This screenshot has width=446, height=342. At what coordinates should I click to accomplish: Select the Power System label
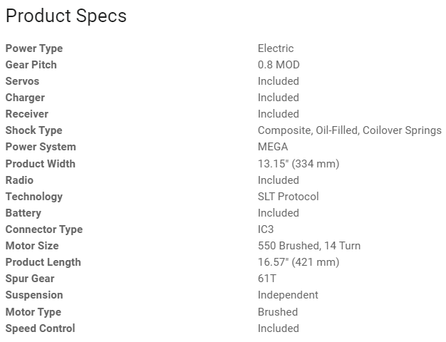[41, 147]
